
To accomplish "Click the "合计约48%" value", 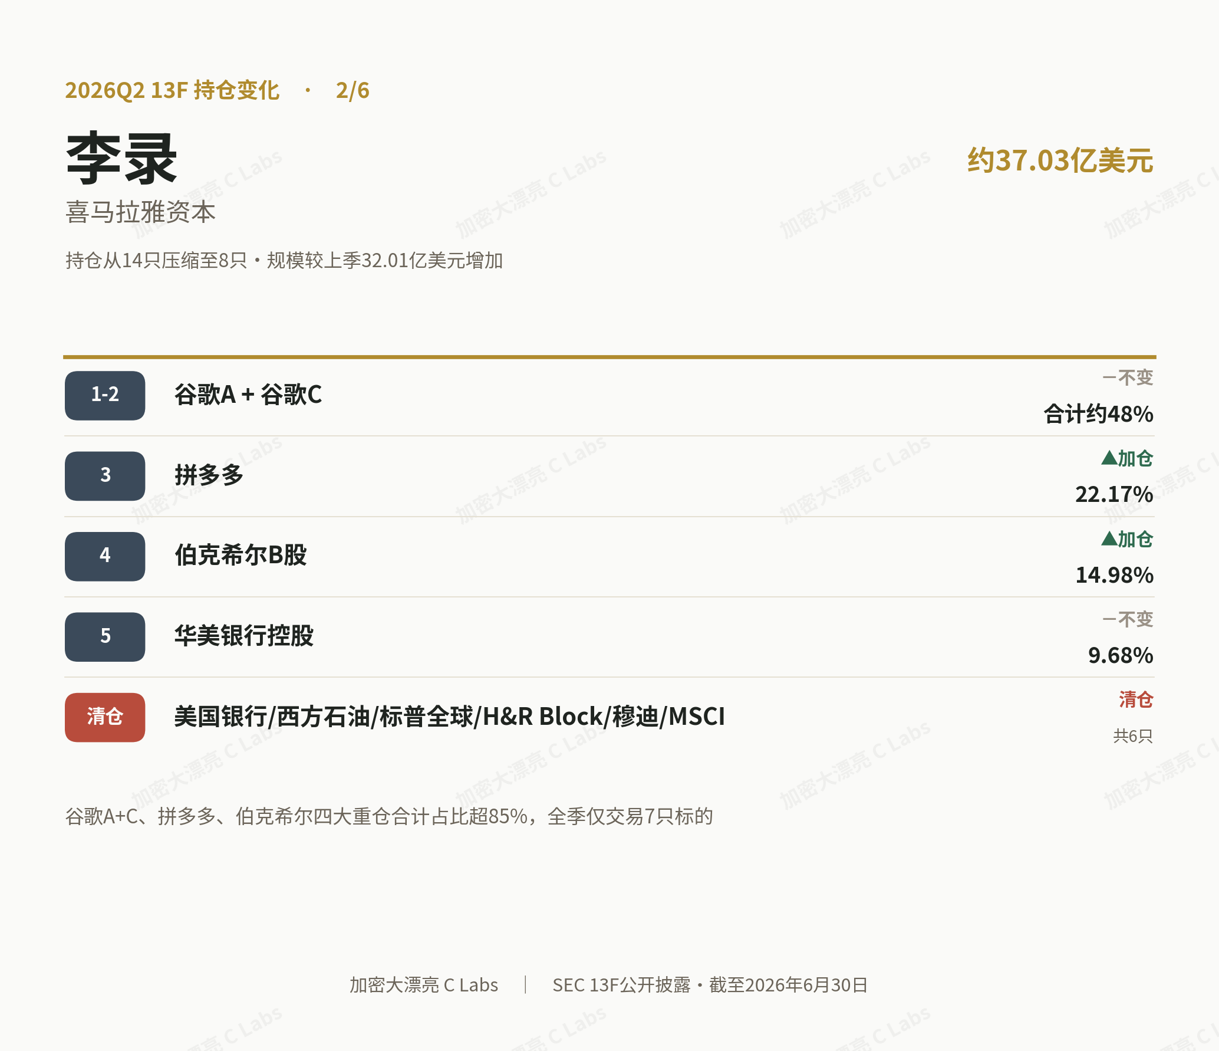I will click(1099, 413).
